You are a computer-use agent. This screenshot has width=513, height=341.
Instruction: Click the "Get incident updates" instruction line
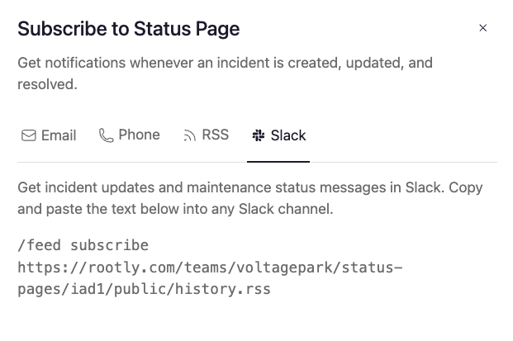point(249,188)
